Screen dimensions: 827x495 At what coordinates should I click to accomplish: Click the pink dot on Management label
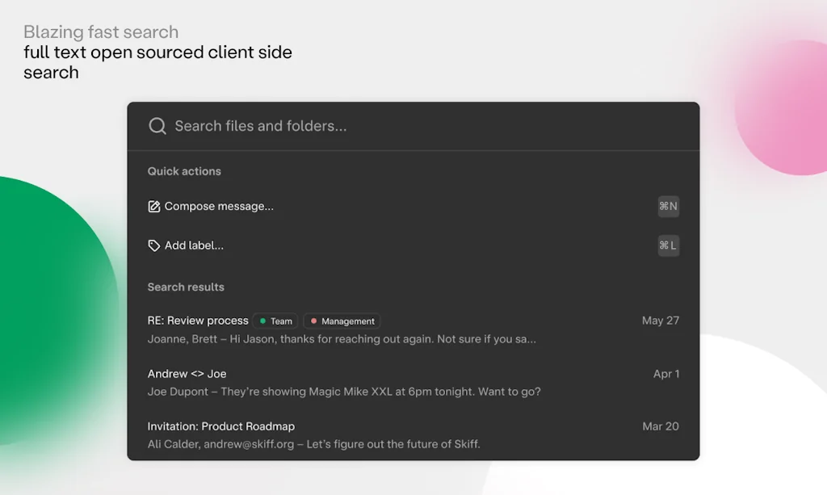click(315, 321)
